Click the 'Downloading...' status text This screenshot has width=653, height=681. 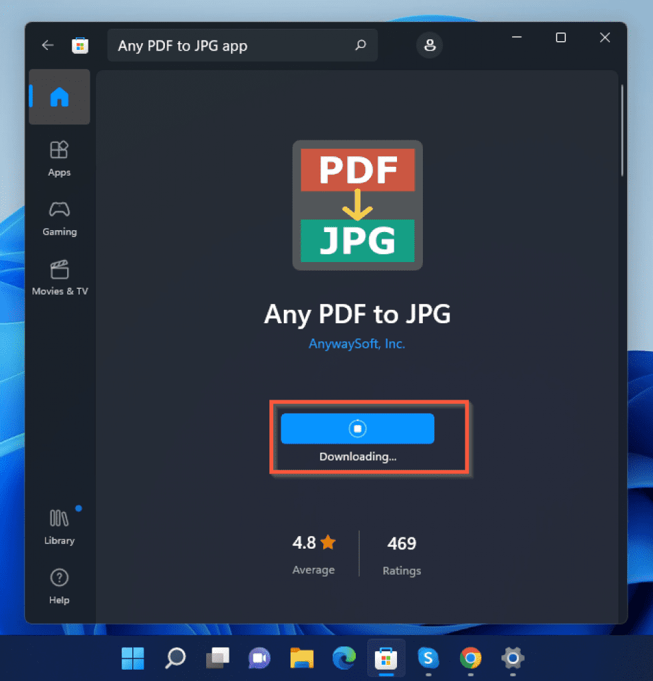point(358,457)
